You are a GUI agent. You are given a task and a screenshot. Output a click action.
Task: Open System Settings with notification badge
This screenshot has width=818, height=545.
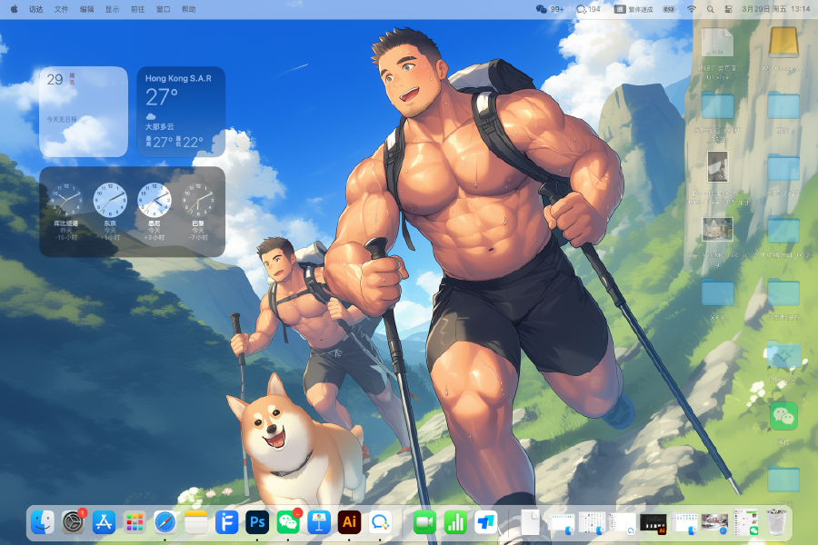[73, 522]
